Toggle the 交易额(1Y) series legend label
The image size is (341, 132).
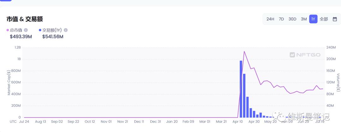52,30
